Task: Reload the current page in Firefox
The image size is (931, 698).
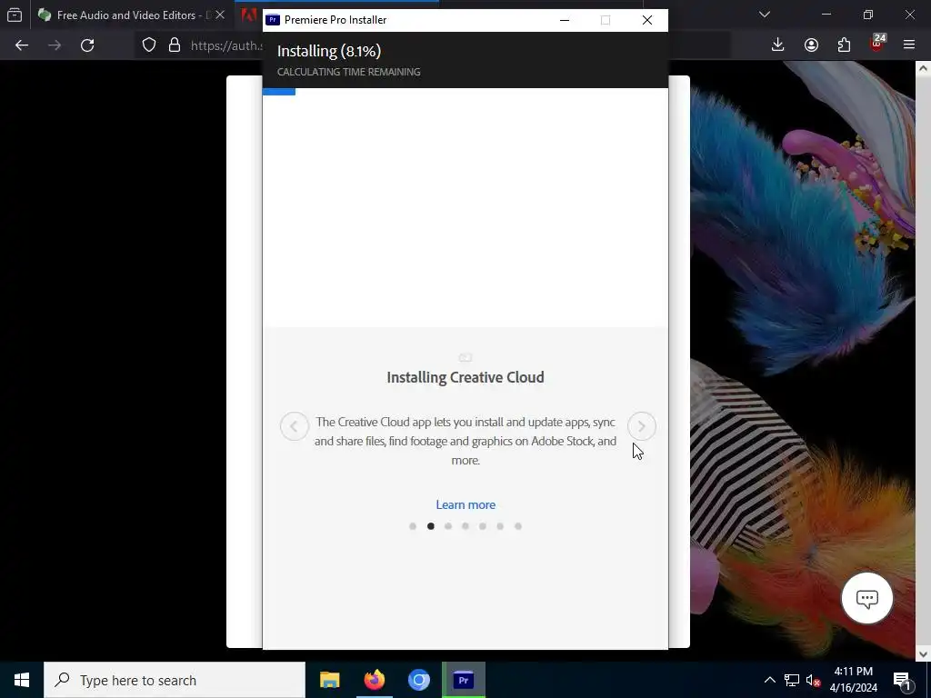Action: click(87, 45)
